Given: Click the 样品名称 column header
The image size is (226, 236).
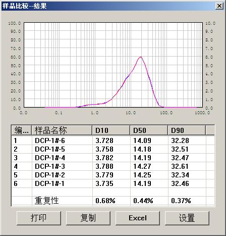Looking at the screenshot, I should (62, 130).
